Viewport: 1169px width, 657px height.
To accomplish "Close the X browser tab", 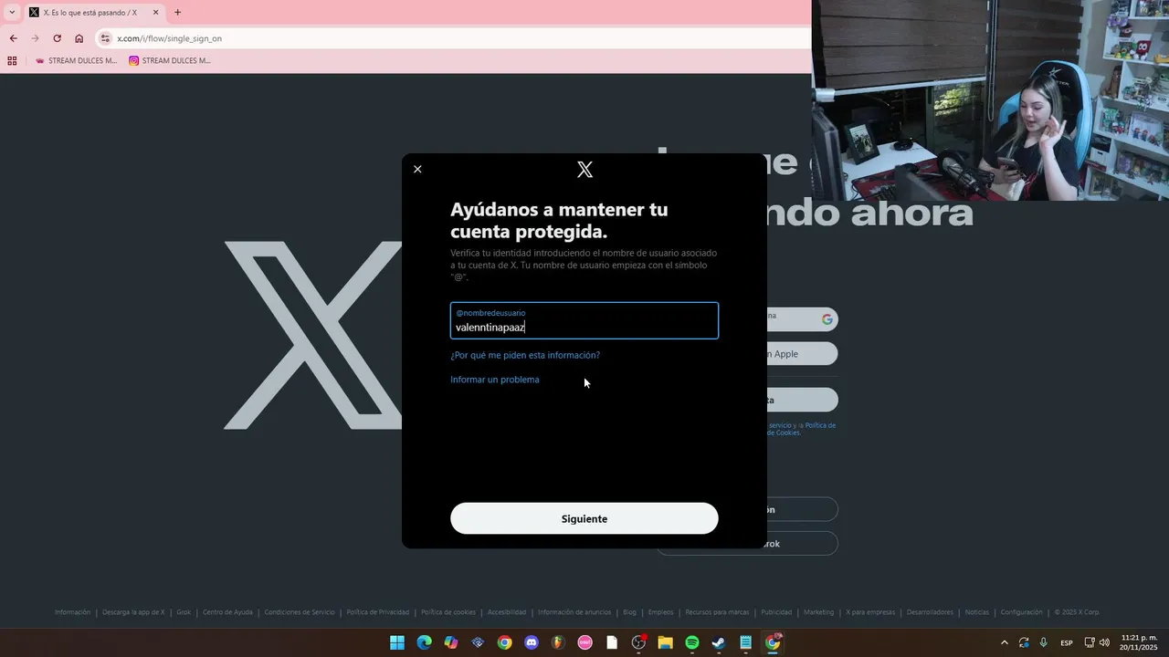I will click(155, 13).
